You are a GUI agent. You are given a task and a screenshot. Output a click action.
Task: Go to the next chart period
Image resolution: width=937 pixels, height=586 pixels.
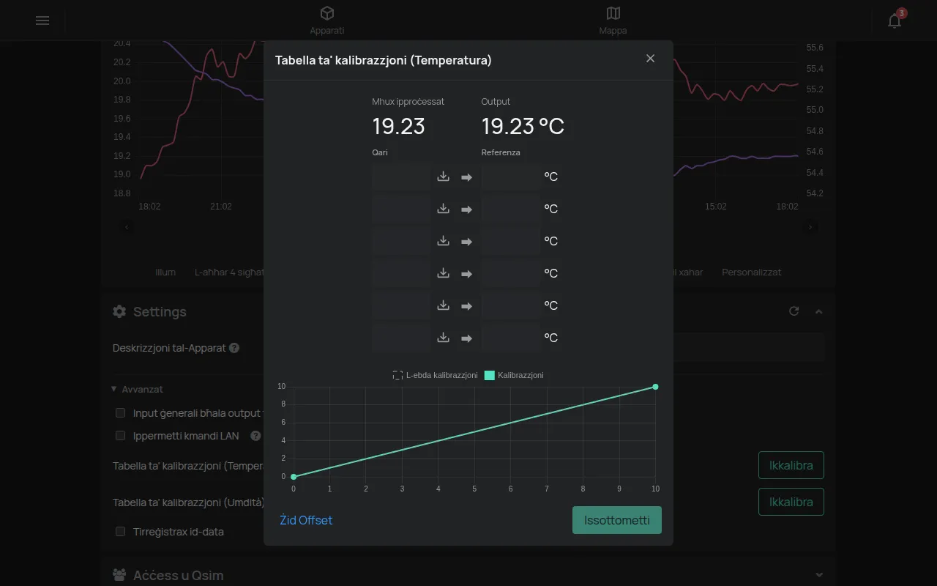point(810,227)
